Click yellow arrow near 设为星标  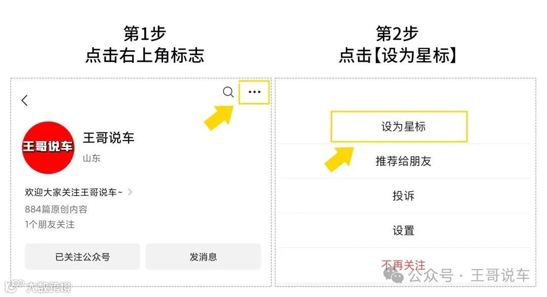(x=339, y=159)
